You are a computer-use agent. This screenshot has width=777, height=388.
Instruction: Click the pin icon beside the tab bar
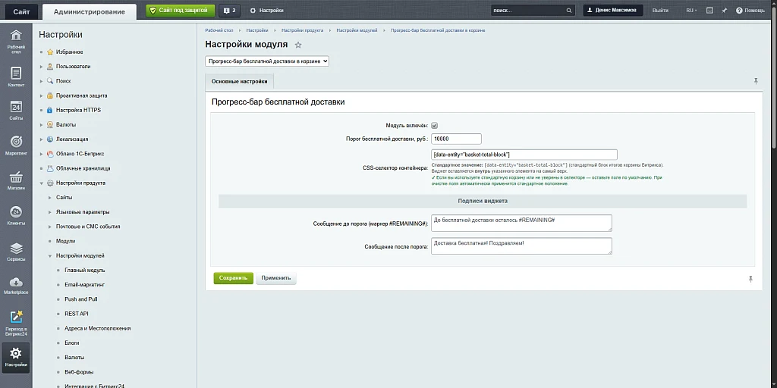756,80
